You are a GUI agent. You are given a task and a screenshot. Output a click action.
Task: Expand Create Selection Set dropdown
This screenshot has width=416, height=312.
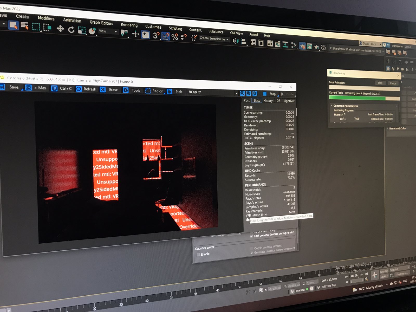214,38
